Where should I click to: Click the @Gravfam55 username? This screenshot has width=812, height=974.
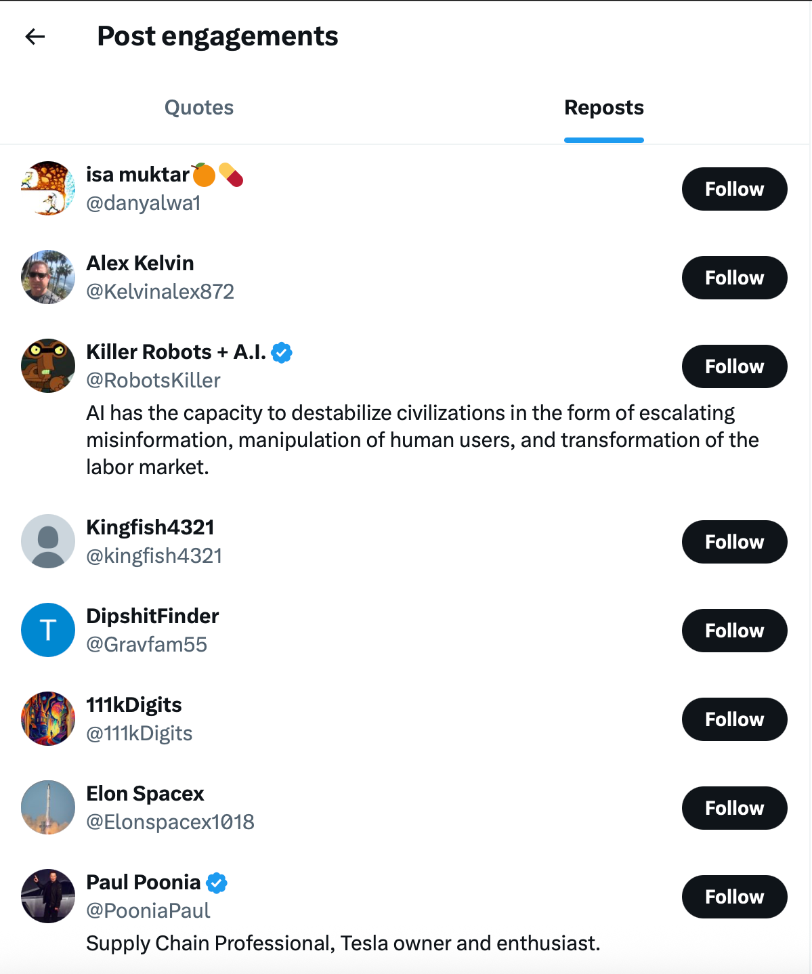(x=146, y=644)
